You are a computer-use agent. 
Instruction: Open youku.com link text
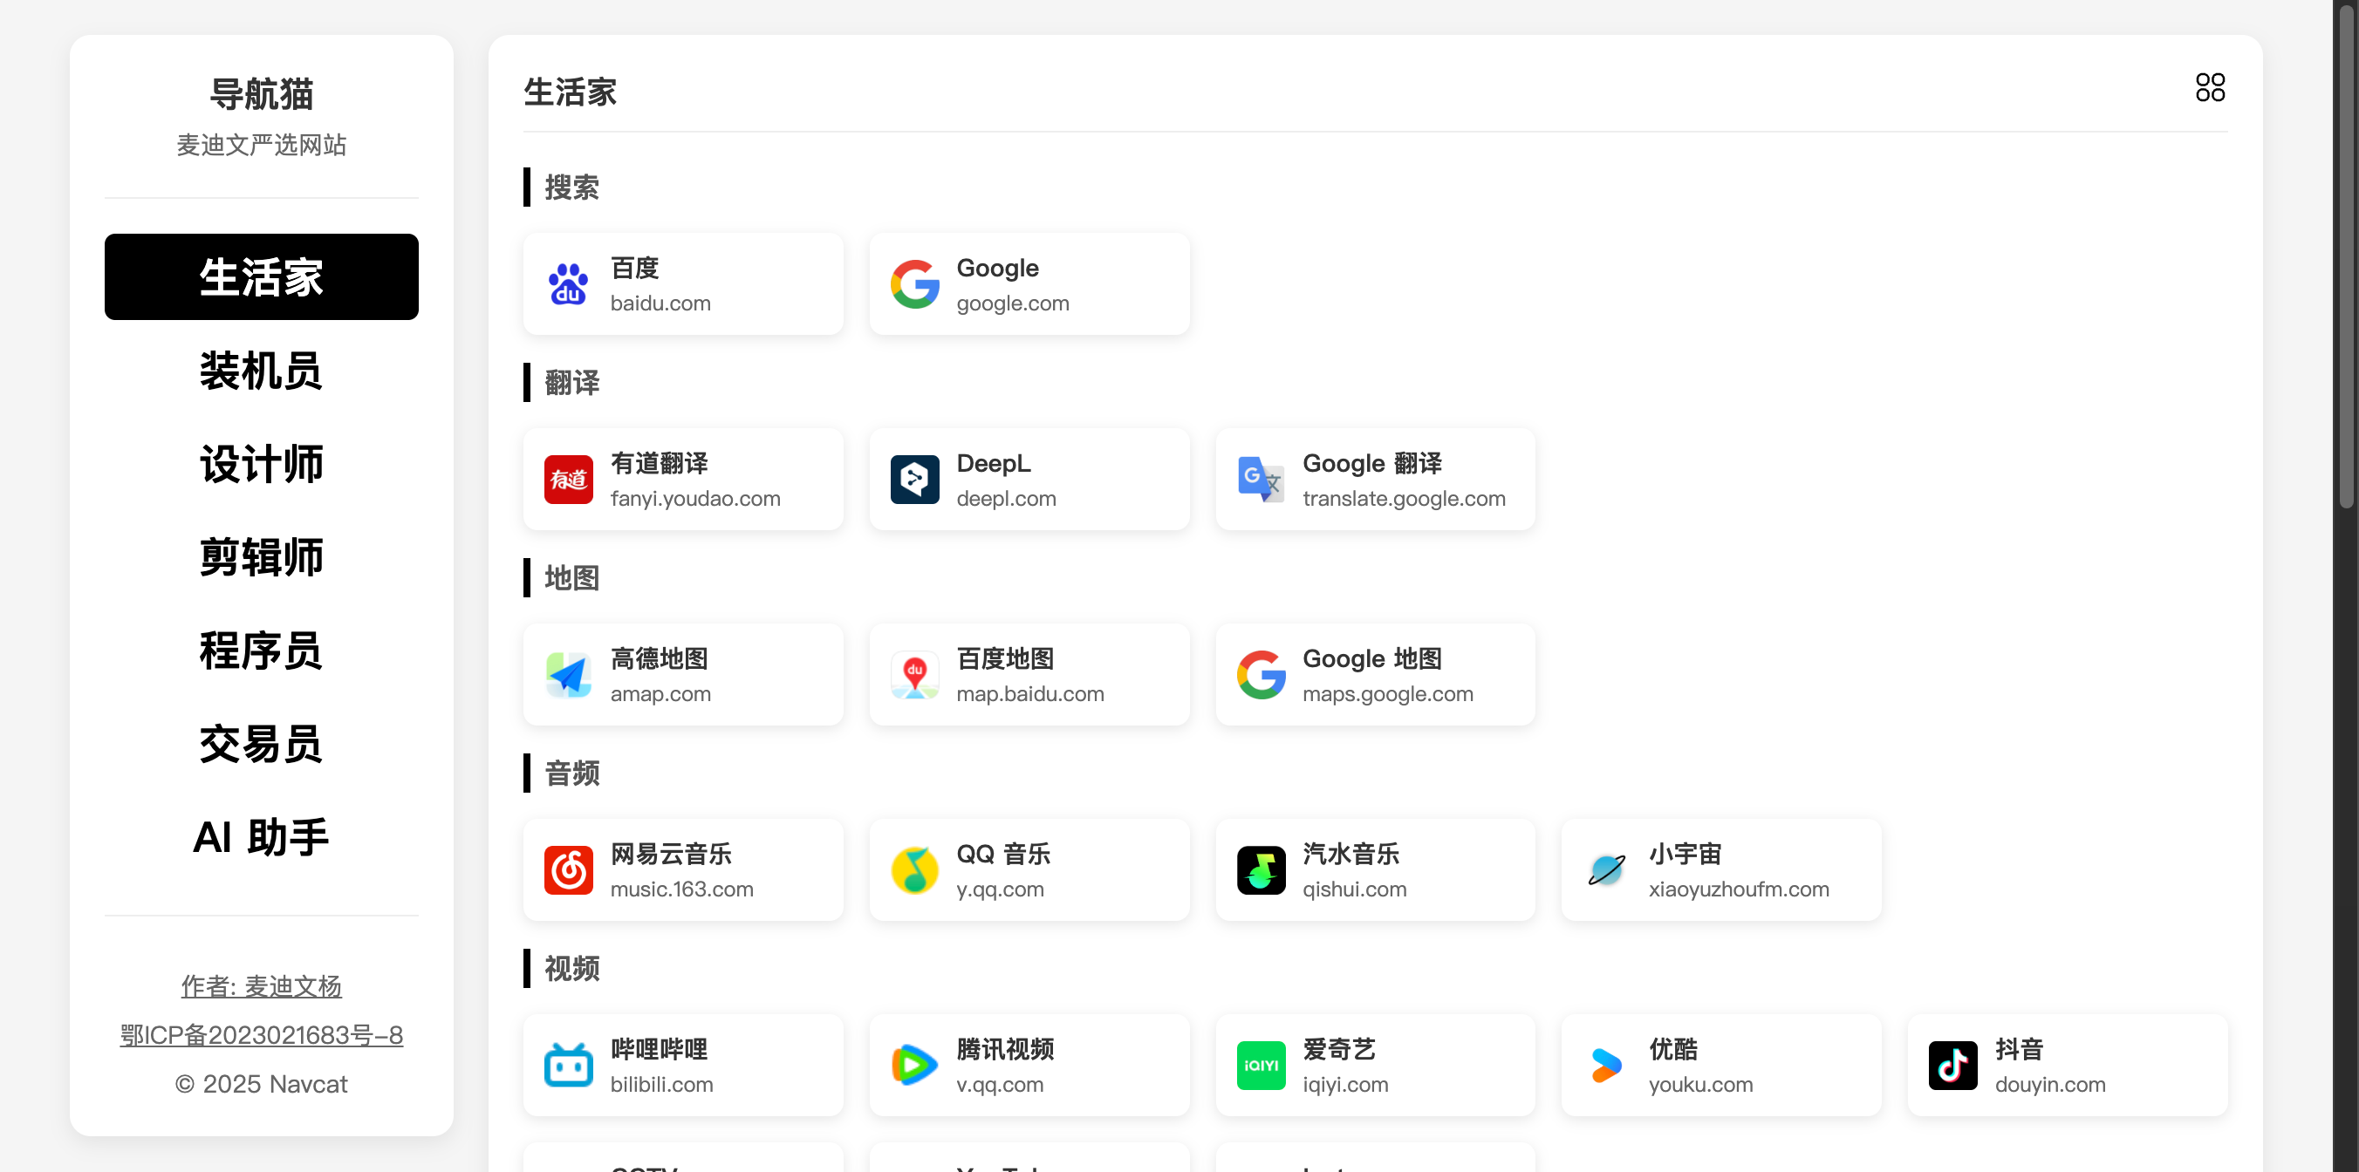pyautogui.click(x=1700, y=1084)
